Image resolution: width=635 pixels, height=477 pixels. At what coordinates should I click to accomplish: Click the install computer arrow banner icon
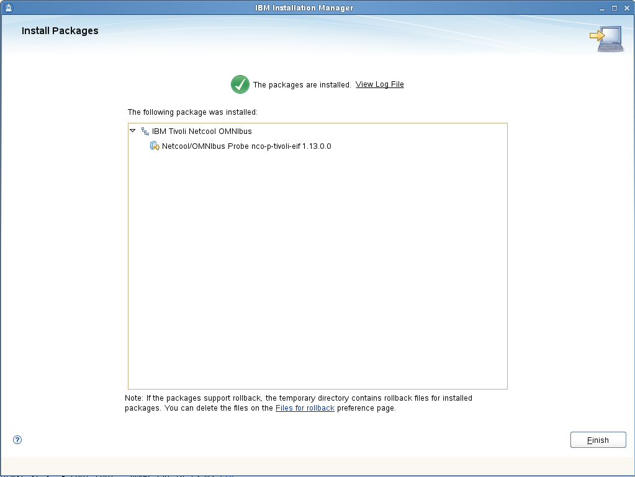click(x=606, y=39)
